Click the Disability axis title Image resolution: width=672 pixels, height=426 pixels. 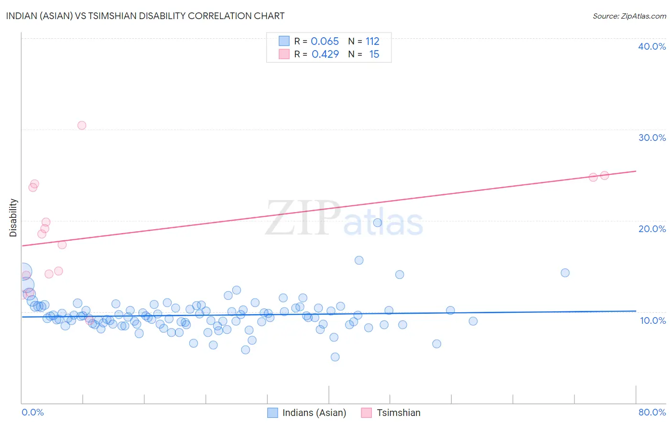(x=13, y=218)
